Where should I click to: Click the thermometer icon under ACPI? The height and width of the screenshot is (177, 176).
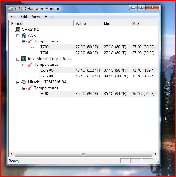[x=30, y=41]
